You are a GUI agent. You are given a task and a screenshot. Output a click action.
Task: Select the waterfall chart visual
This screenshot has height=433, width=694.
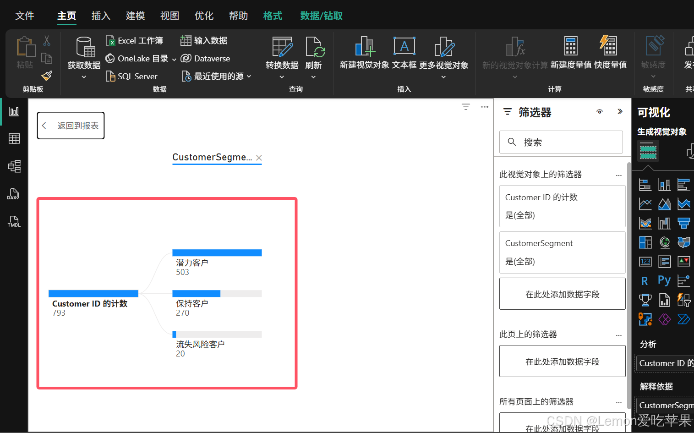664,223
